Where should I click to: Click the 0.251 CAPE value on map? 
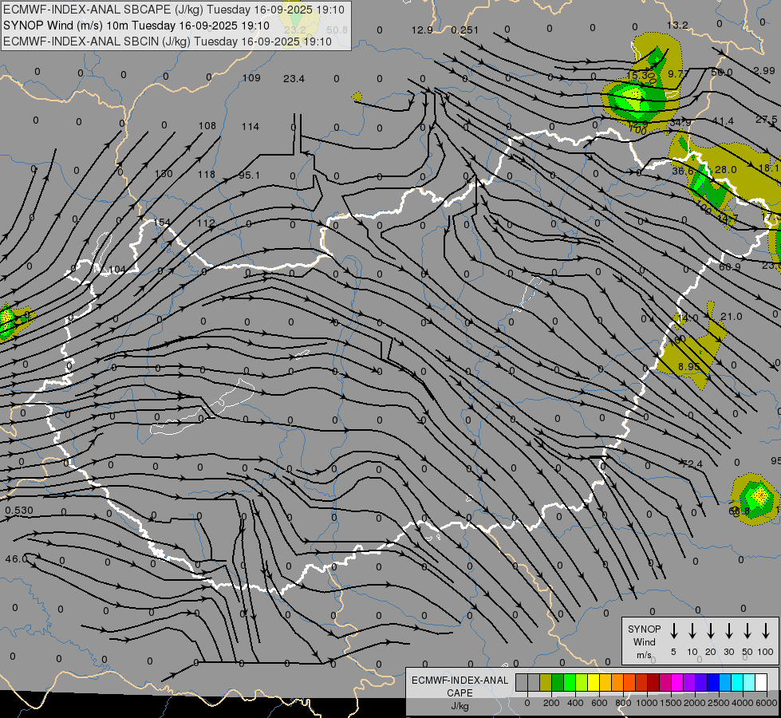465,30
